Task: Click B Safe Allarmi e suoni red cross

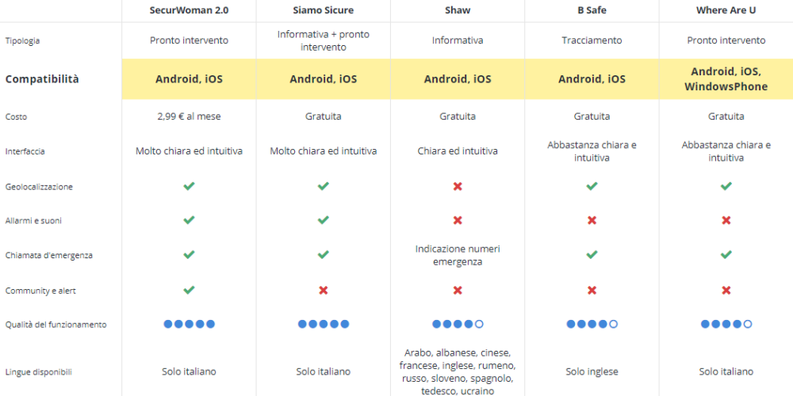Action: point(592,220)
